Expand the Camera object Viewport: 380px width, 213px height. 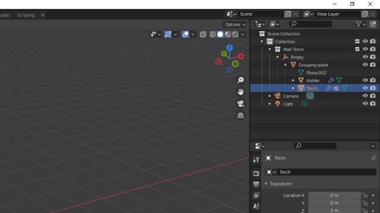coord(270,96)
